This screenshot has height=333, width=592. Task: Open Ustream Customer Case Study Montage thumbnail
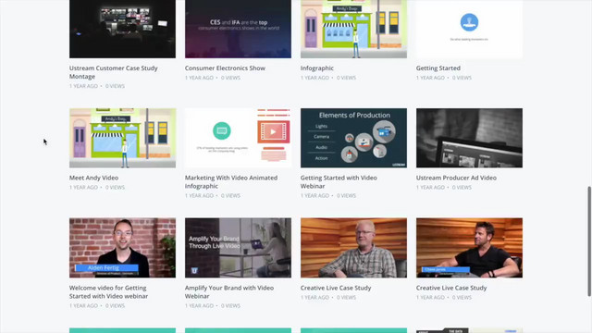coord(122,29)
